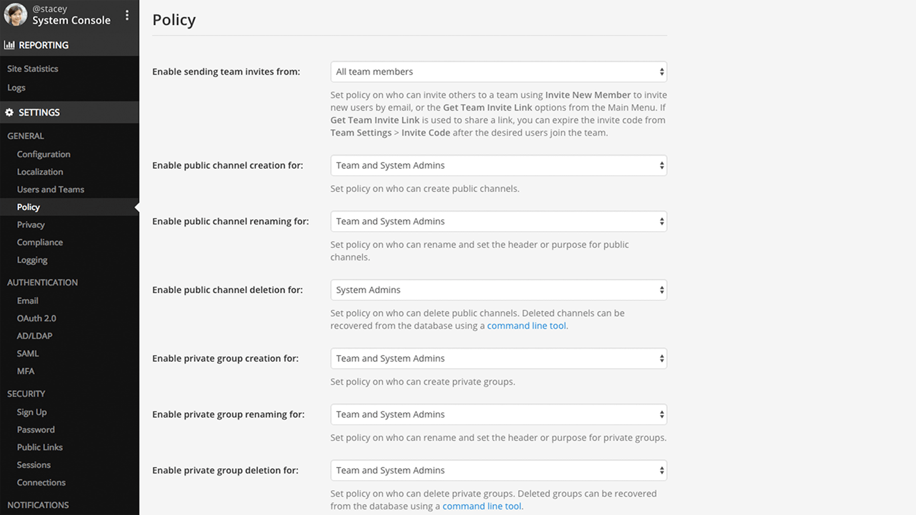Click the REPORTING section header
The width and height of the screenshot is (916, 515).
coord(43,45)
